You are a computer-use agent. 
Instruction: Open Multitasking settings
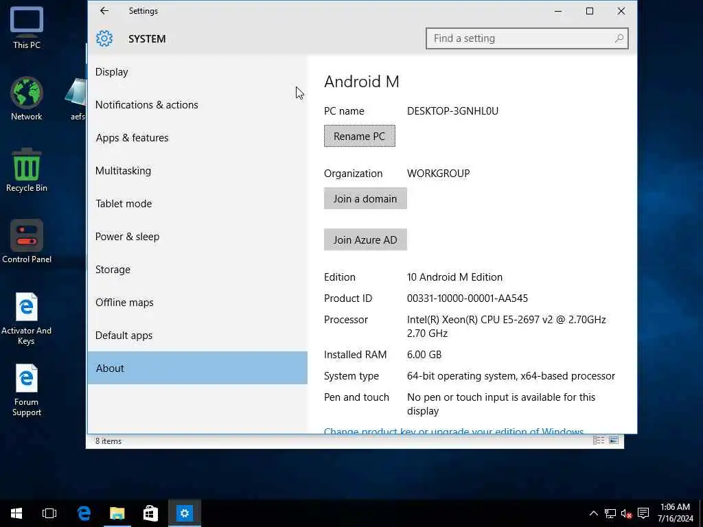(x=197, y=171)
